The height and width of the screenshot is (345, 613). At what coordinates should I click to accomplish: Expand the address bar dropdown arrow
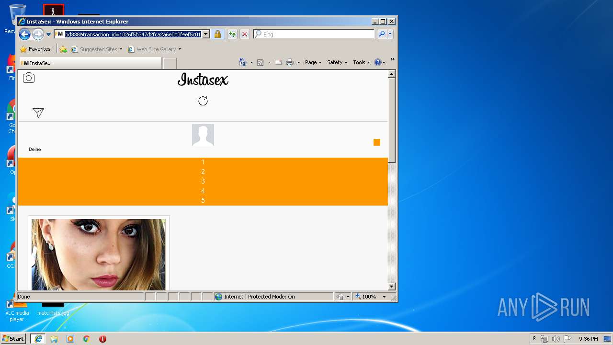click(206, 34)
